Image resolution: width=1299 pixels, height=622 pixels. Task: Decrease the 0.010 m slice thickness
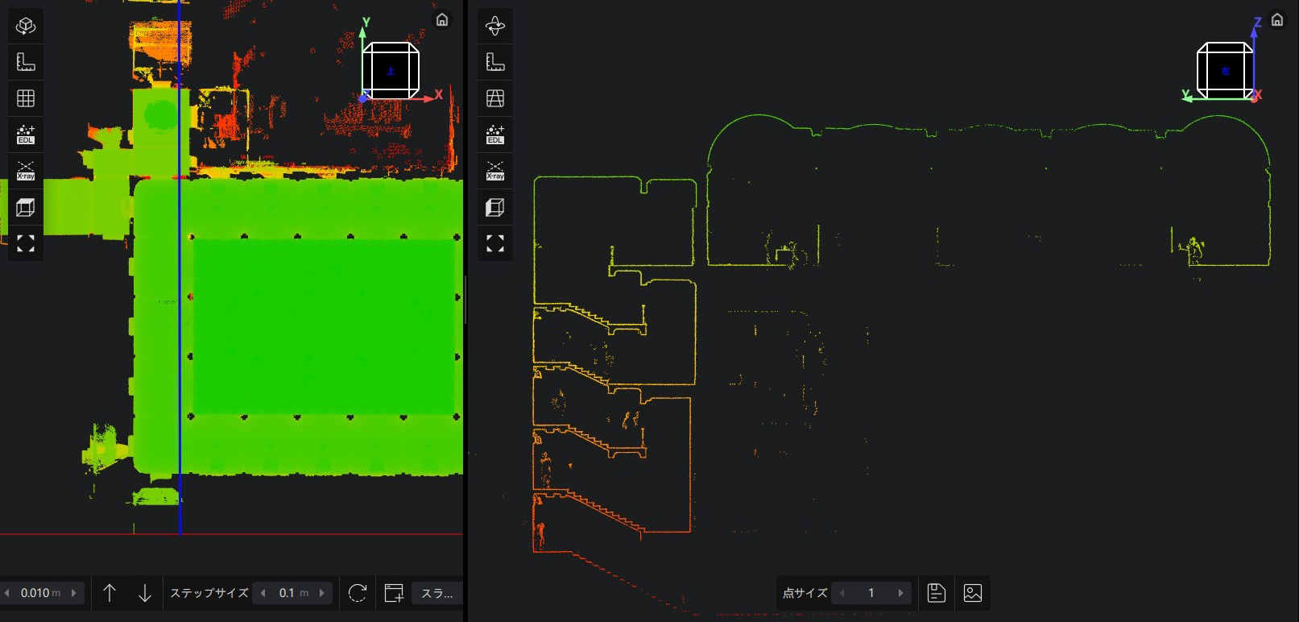(7, 593)
